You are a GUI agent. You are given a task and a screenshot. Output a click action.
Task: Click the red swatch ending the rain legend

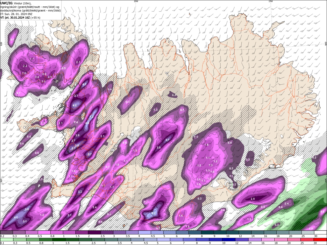tap(320, 240)
